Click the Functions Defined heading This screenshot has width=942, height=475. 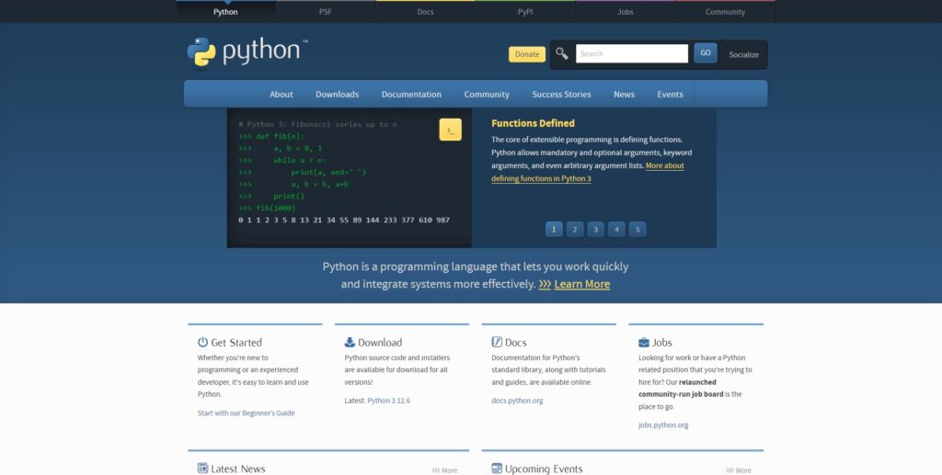pos(533,123)
